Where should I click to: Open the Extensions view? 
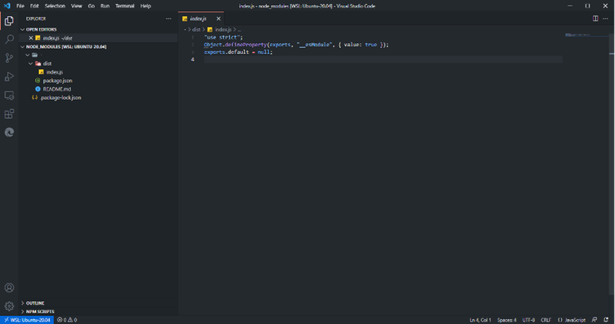pyautogui.click(x=9, y=114)
